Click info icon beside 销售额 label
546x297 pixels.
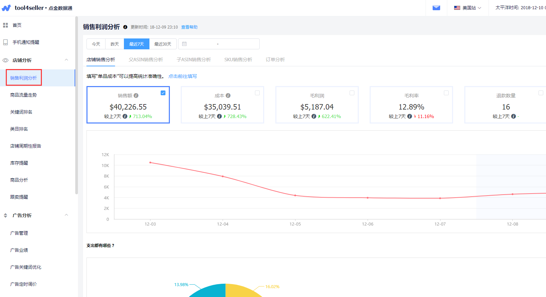click(x=136, y=96)
